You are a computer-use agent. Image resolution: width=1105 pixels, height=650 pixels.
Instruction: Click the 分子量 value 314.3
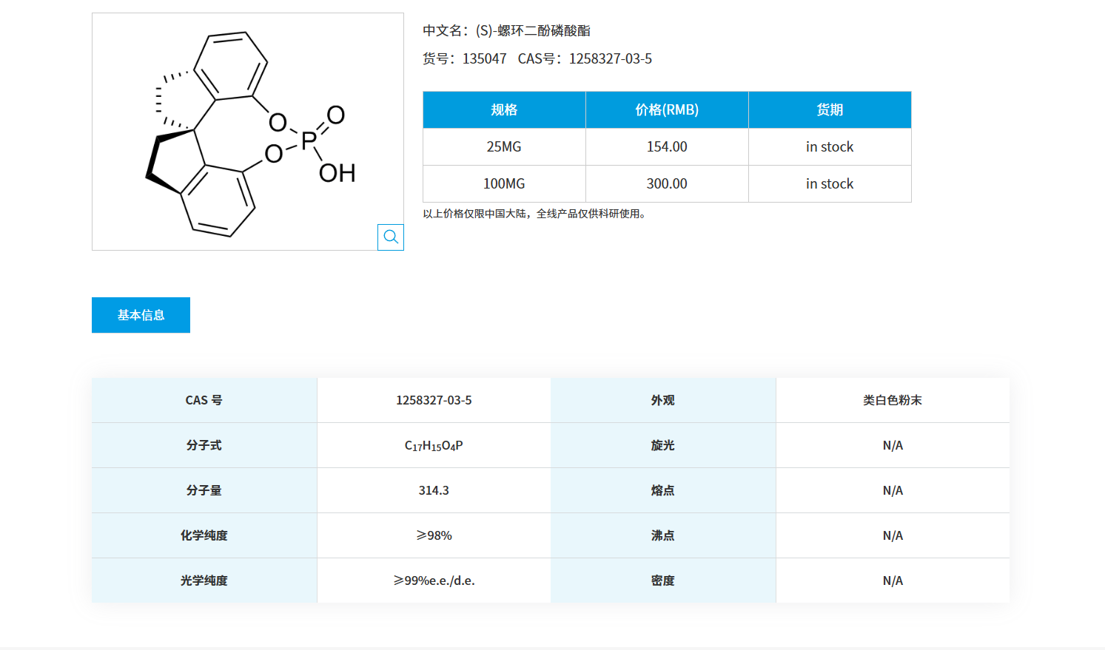[433, 490]
